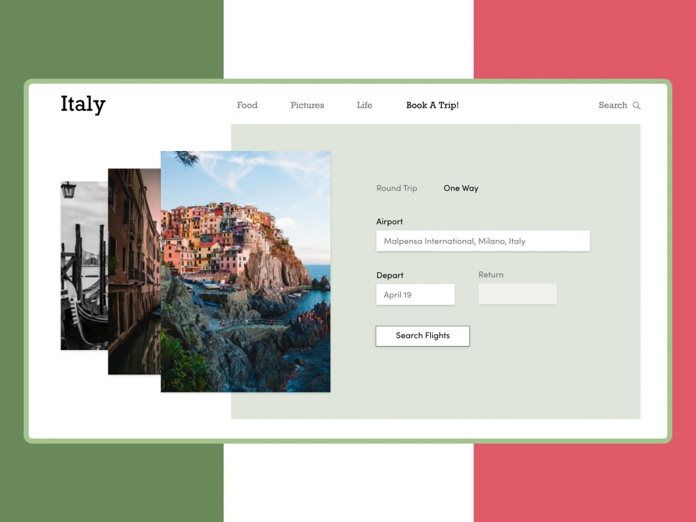Open the Food menu item
The height and width of the screenshot is (522, 696).
click(247, 105)
